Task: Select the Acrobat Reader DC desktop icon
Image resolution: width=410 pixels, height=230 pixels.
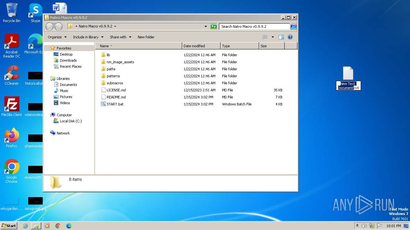Action: click(x=12, y=46)
